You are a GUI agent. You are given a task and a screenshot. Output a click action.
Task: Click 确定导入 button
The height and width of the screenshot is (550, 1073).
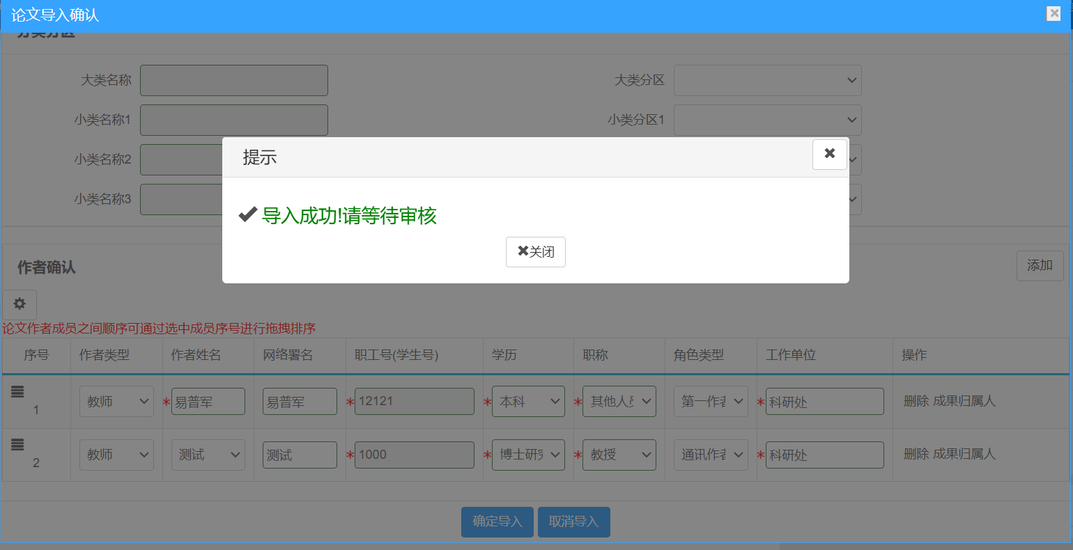[x=497, y=522]
